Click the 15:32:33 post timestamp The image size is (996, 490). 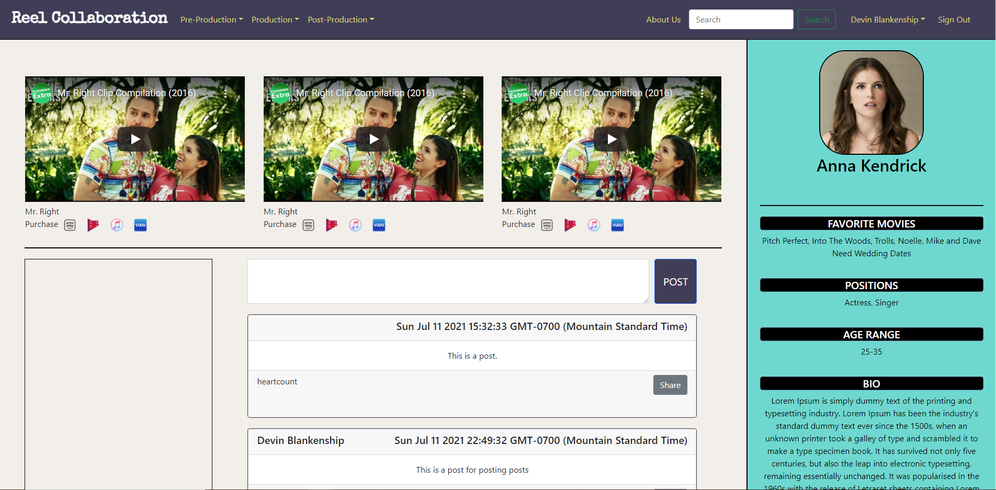pos(541,327)
